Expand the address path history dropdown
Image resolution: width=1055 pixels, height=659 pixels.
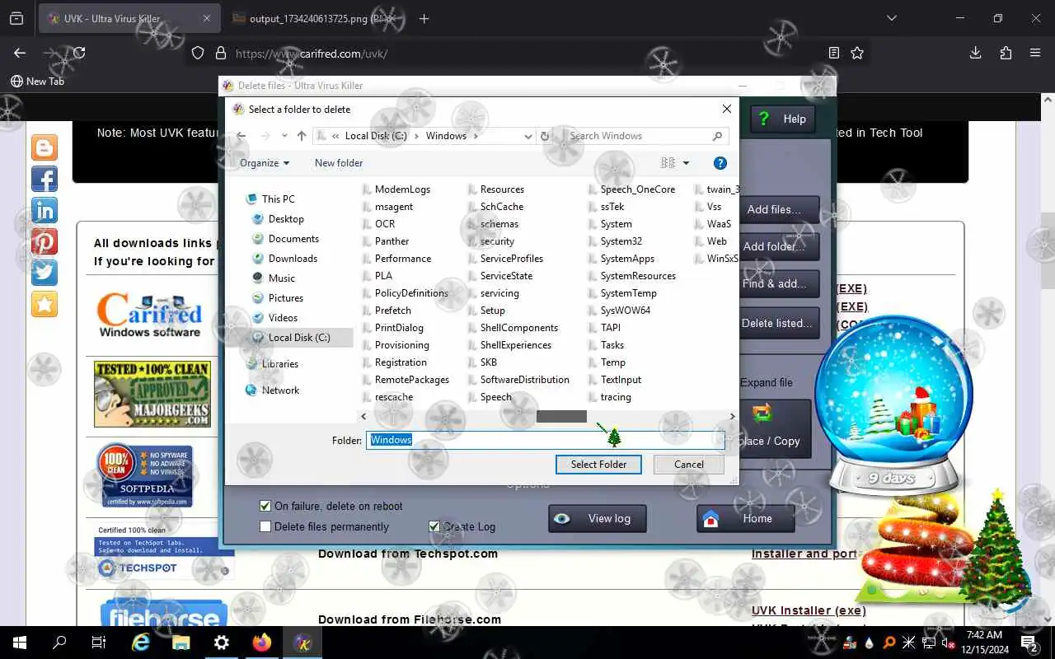click(x=528, y=136)
